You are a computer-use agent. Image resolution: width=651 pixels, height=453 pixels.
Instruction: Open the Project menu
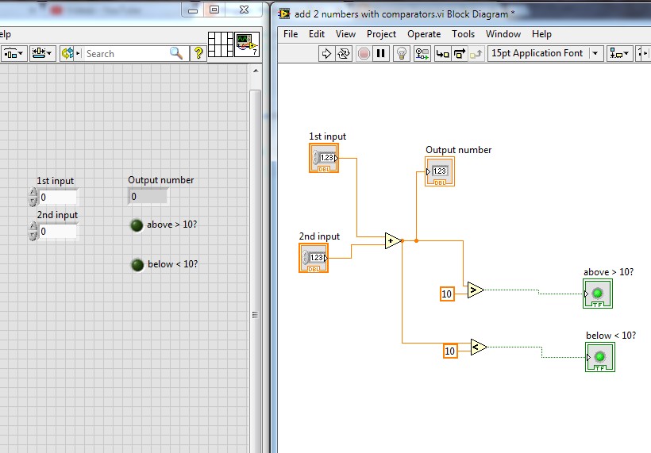381,34
